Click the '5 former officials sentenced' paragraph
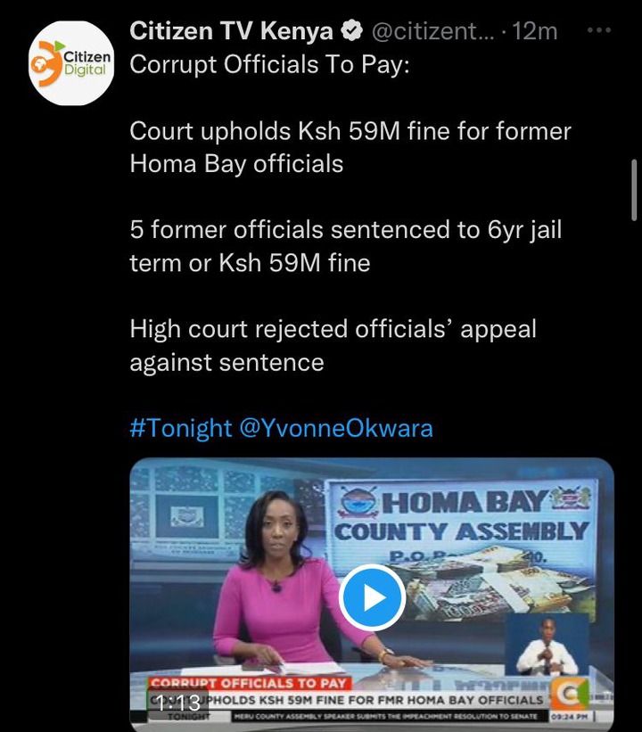Screen dimensions: 642x732 tap(346, 246)
